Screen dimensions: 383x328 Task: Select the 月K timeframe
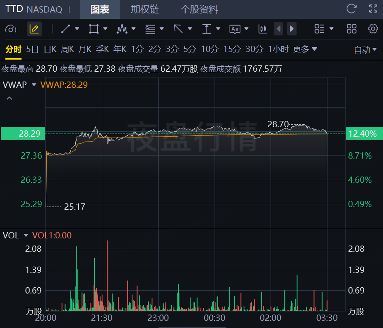pyautogui.click(x=85, y=49)
